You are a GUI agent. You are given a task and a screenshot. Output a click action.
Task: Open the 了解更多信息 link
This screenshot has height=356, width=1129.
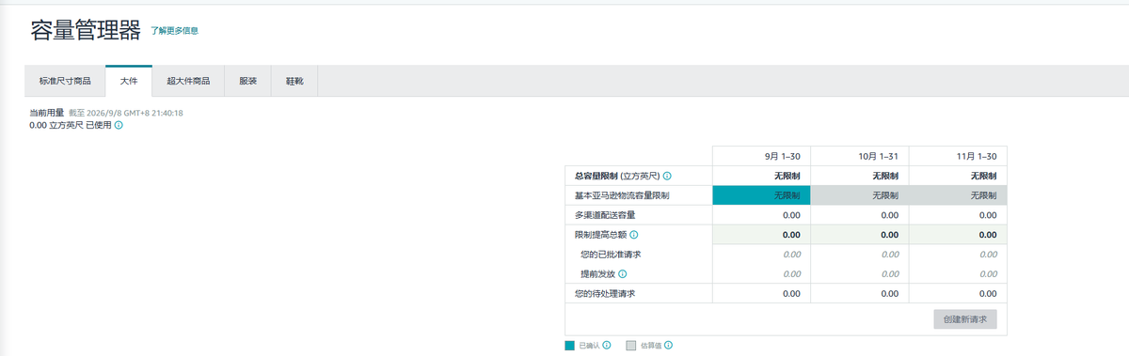pos(174,31)
